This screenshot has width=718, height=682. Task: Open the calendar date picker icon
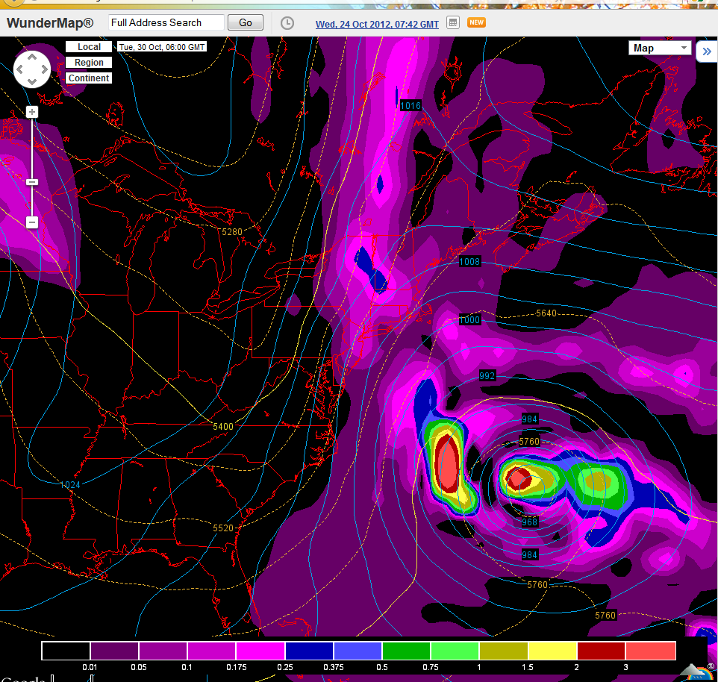click(452, 23)
